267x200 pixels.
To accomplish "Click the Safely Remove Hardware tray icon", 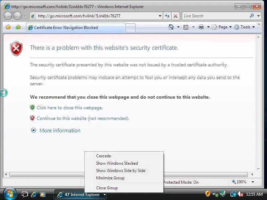I will tap(215, 194).
